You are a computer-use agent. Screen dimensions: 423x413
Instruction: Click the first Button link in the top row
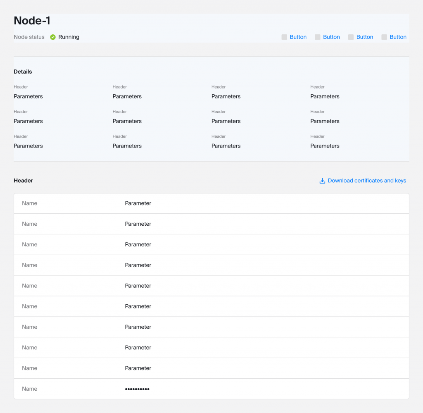(x=298, y=37)
